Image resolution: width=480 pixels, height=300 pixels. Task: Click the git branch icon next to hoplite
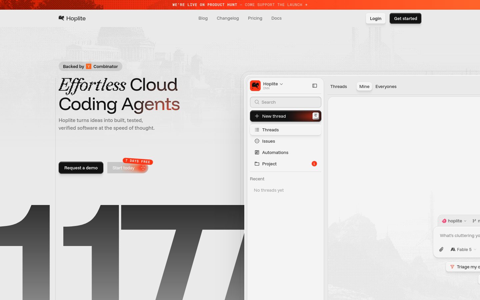474,221
